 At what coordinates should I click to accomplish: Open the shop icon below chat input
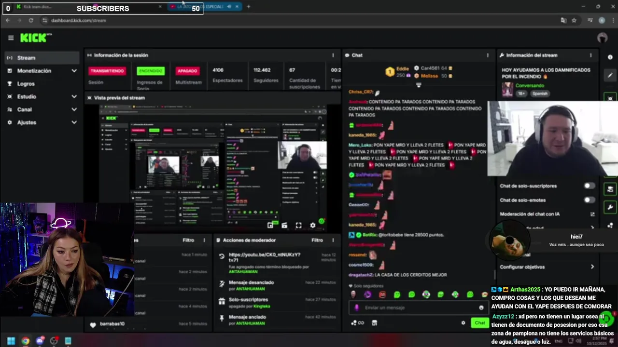tap(374, 323)
